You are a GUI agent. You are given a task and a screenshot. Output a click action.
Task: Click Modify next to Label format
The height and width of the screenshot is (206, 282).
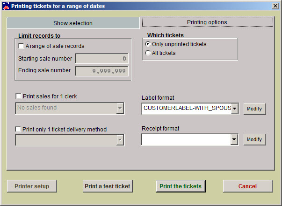point(254,109)
